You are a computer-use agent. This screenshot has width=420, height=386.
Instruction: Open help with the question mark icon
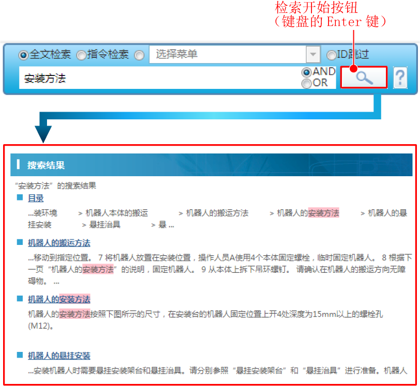(x=400, y=78)
